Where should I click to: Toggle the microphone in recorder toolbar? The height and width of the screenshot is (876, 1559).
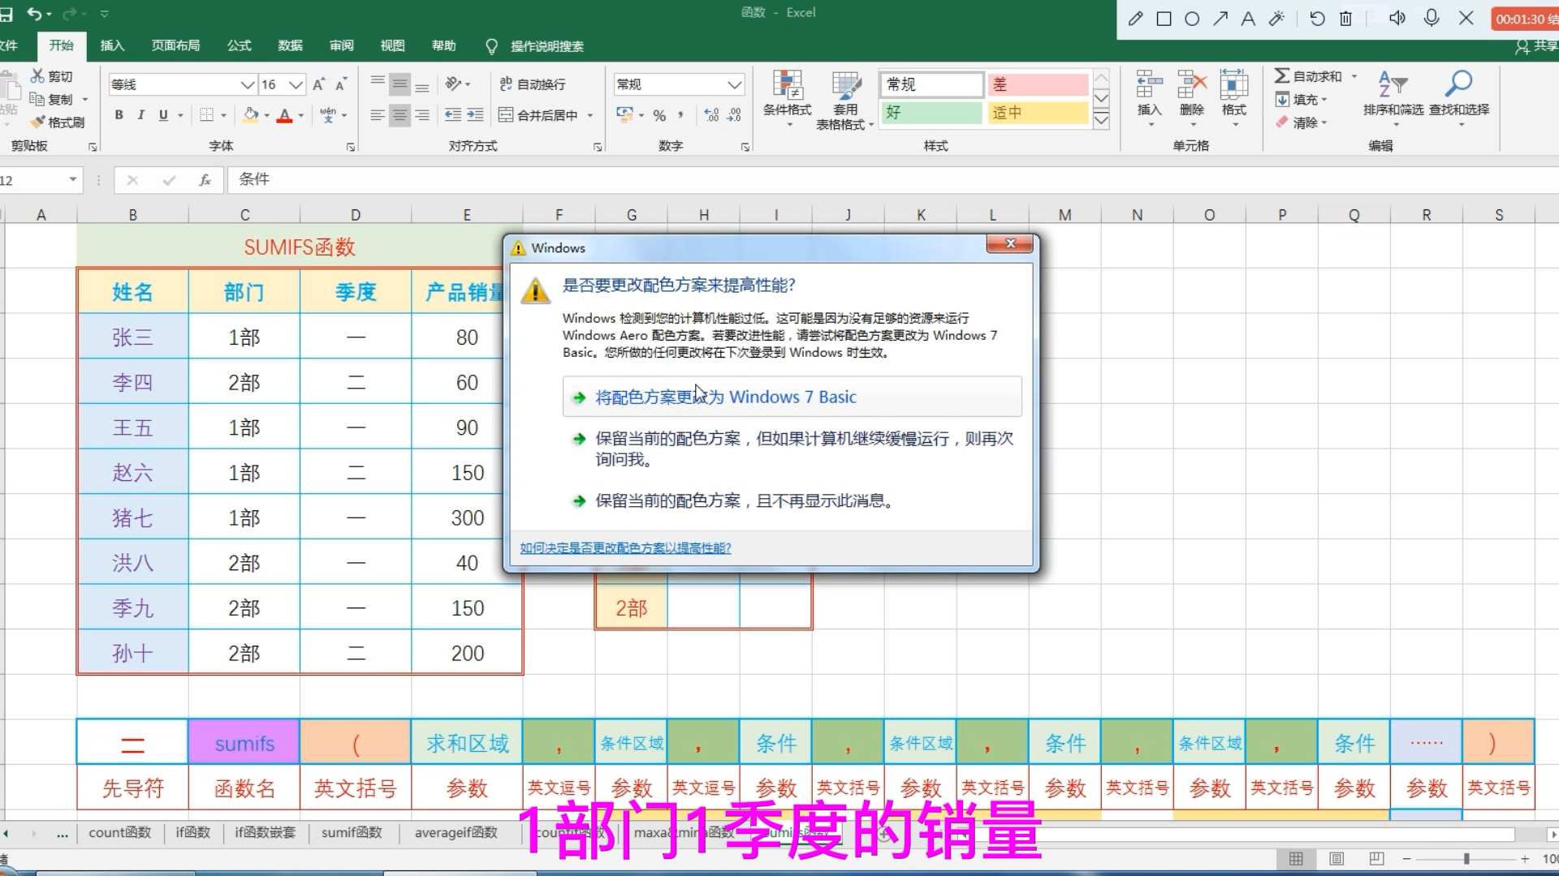1432,19
